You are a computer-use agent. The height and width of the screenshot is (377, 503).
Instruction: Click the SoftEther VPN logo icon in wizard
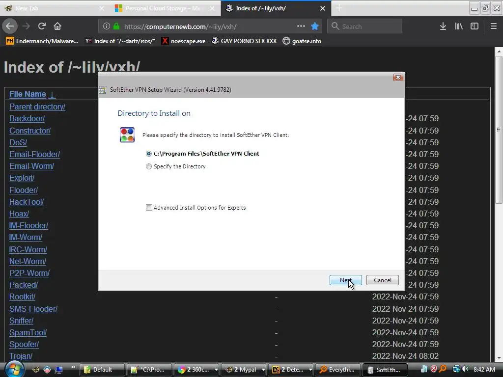coord(127,135)
